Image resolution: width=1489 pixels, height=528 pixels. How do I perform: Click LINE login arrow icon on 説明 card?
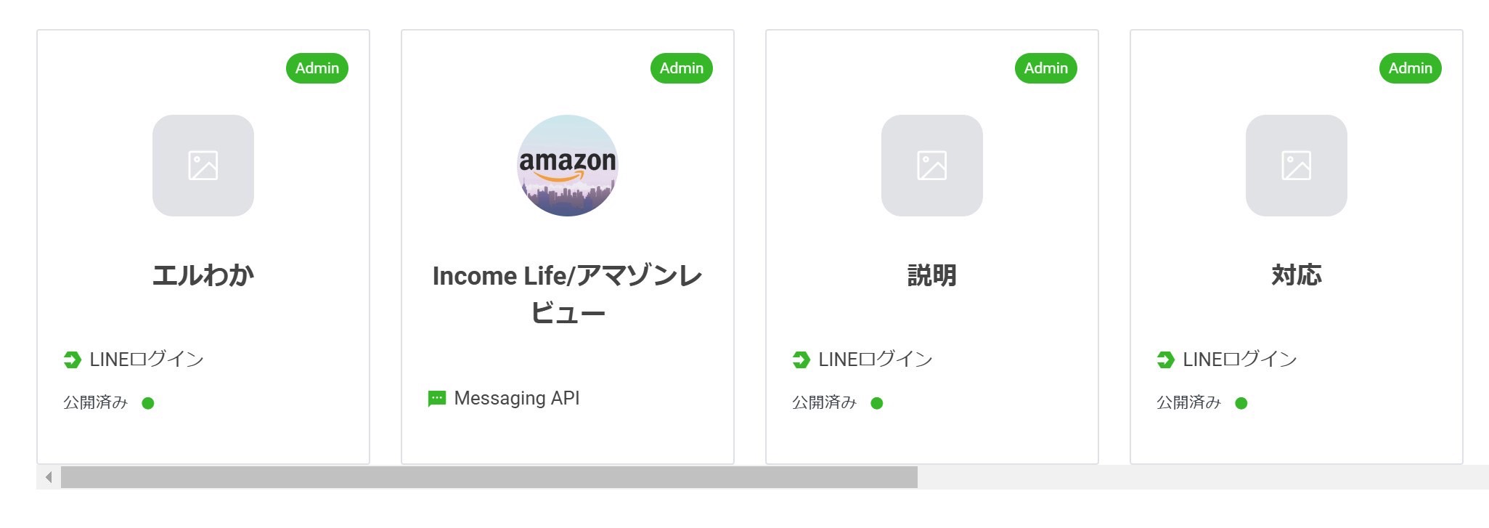pyautogui.click(x=801, y=360)
